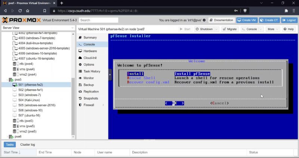
Task: Collapse side menu with panel handle
Action: pyautogui.click(x=110, y=75)
